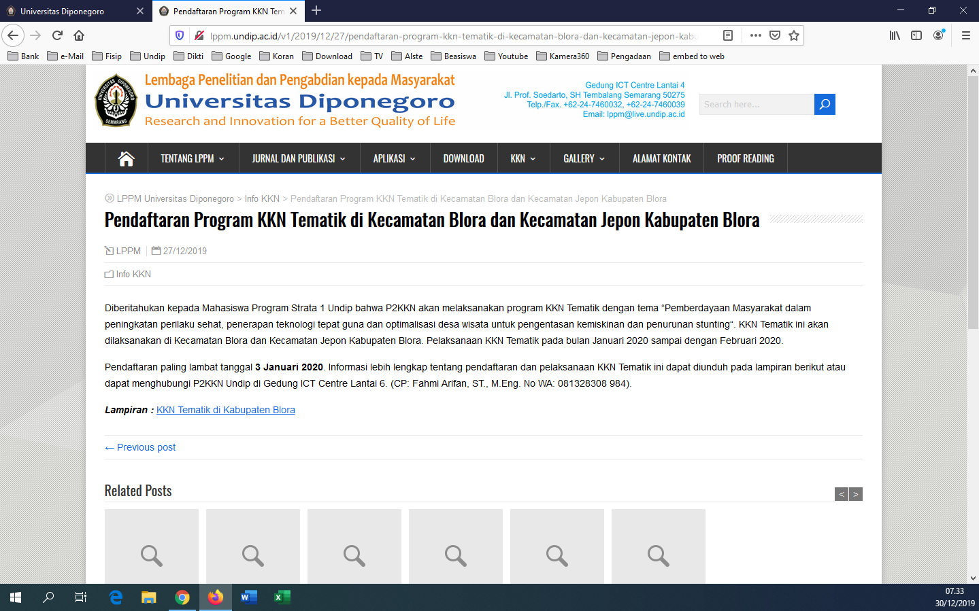
Task: Expand the Tentang LPPM dropdown menu
Action: click(x=192, y=158)
